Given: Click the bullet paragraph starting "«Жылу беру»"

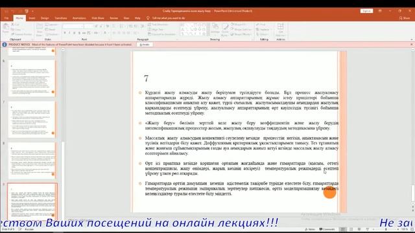Looking at the screenshot, I should coord(242,126).
